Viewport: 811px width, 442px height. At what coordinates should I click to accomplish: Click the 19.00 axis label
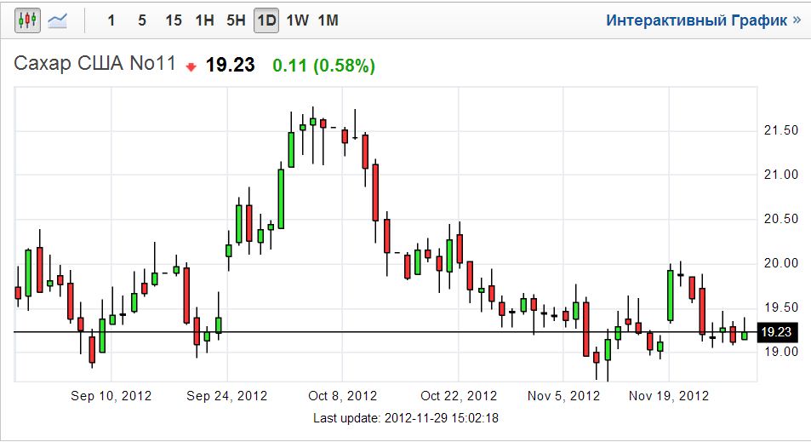pyautogui.click(x=781, y=352)
